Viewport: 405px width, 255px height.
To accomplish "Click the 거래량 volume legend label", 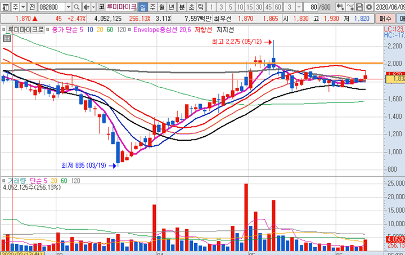I will click(x=17, y=181).
